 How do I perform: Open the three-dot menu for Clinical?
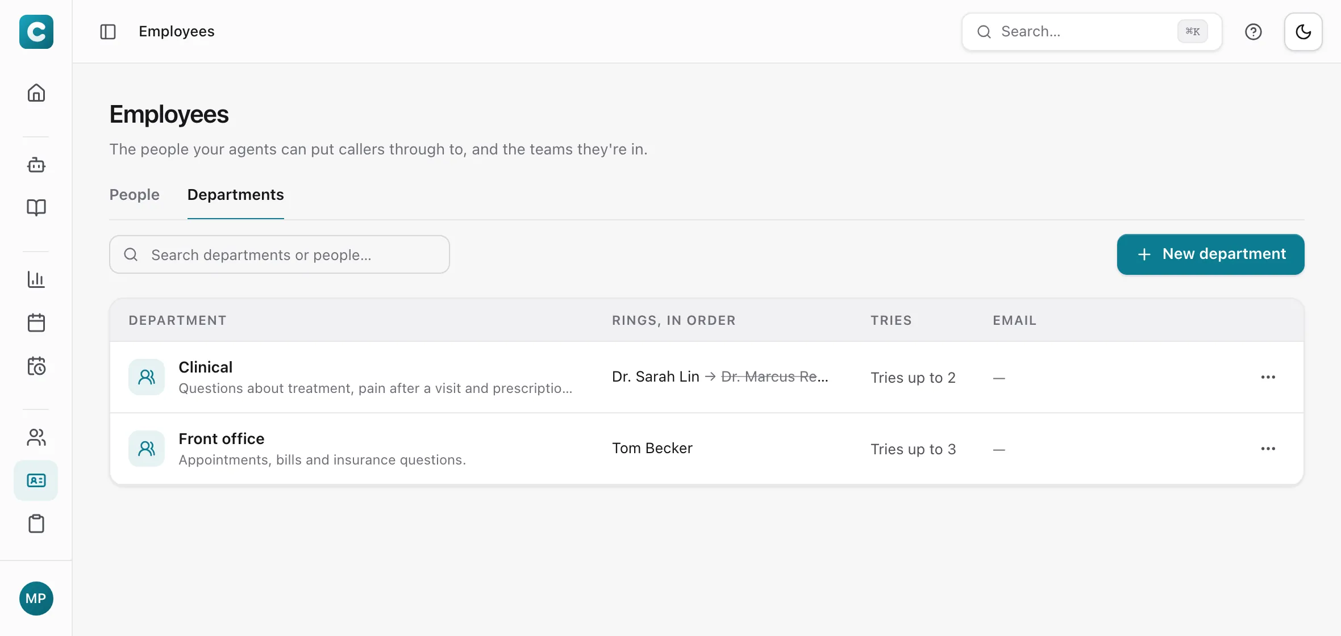point(1268,377)
